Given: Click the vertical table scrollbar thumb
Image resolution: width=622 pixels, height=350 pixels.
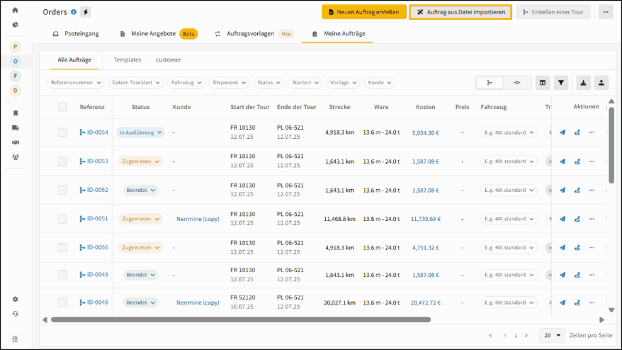Looking at the screenshot, I should click(x=611, y=145).
